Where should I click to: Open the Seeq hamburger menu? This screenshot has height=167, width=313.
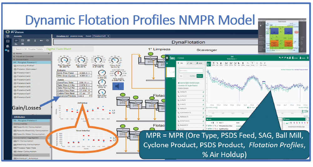308,58
